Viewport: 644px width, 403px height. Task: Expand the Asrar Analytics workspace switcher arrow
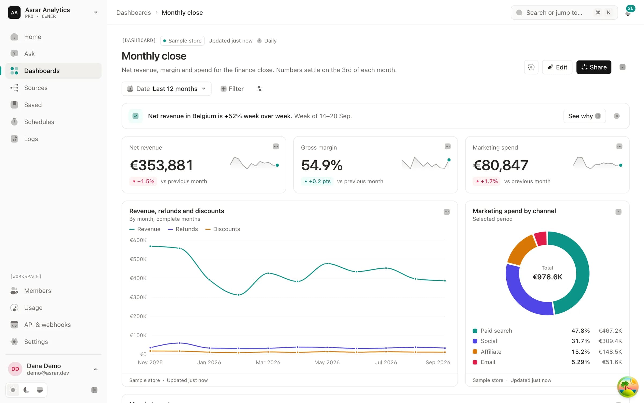[x=96, y=13]
